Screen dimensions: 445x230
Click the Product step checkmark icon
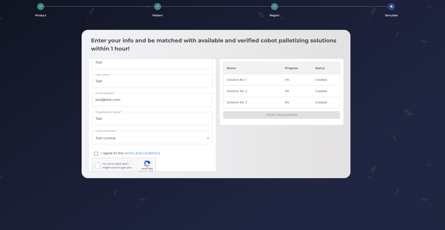[41, 7]
